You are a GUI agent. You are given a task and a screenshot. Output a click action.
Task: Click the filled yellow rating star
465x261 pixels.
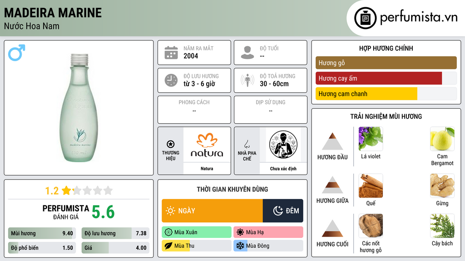66,190
